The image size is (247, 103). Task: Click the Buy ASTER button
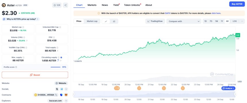237,4
